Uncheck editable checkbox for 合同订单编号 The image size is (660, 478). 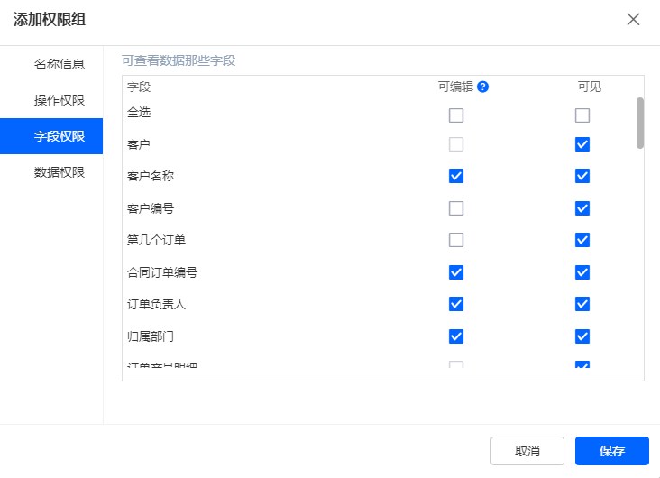(456, 272)
